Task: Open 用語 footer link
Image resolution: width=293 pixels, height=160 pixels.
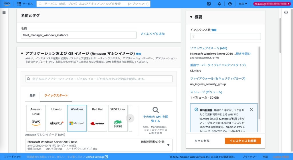Action: click(265, 157)
